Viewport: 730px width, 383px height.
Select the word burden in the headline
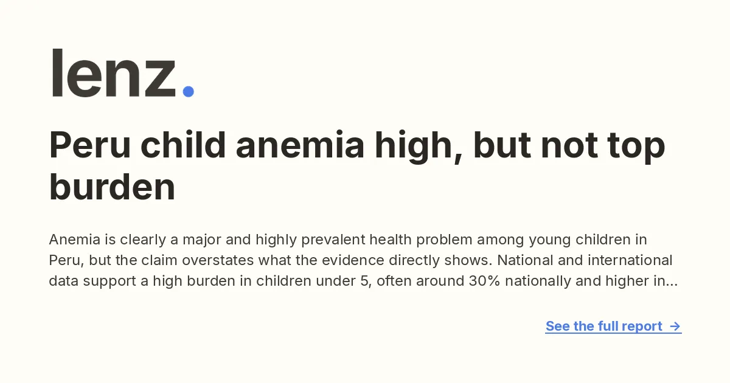point(112,187)
